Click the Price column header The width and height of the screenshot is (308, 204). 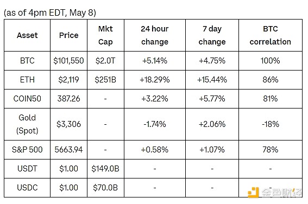[x=68, y=35]
